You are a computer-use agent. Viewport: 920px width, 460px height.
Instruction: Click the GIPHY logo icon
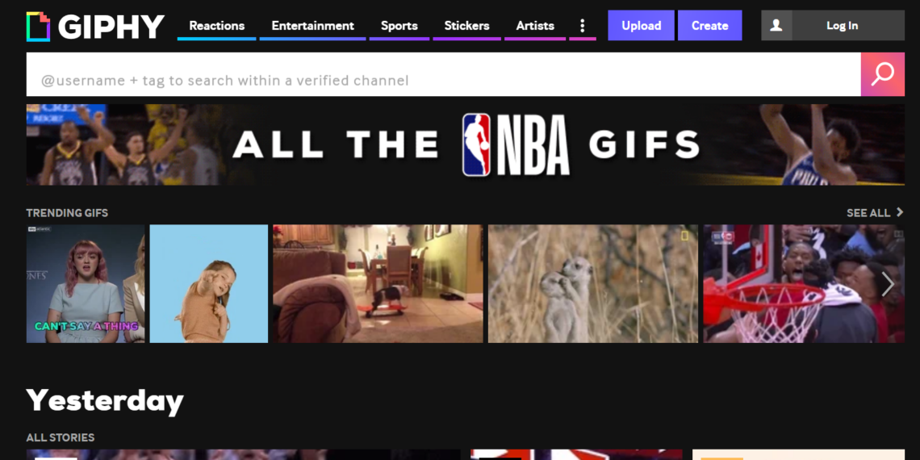tap(38, 27)
